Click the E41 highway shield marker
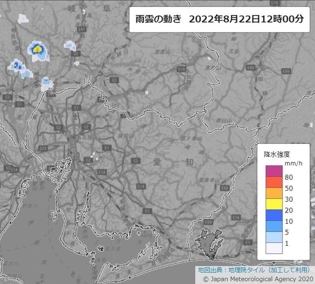 (x=82, y=29)
